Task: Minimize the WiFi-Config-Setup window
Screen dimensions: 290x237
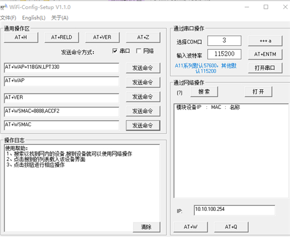Action: (246, 7)
